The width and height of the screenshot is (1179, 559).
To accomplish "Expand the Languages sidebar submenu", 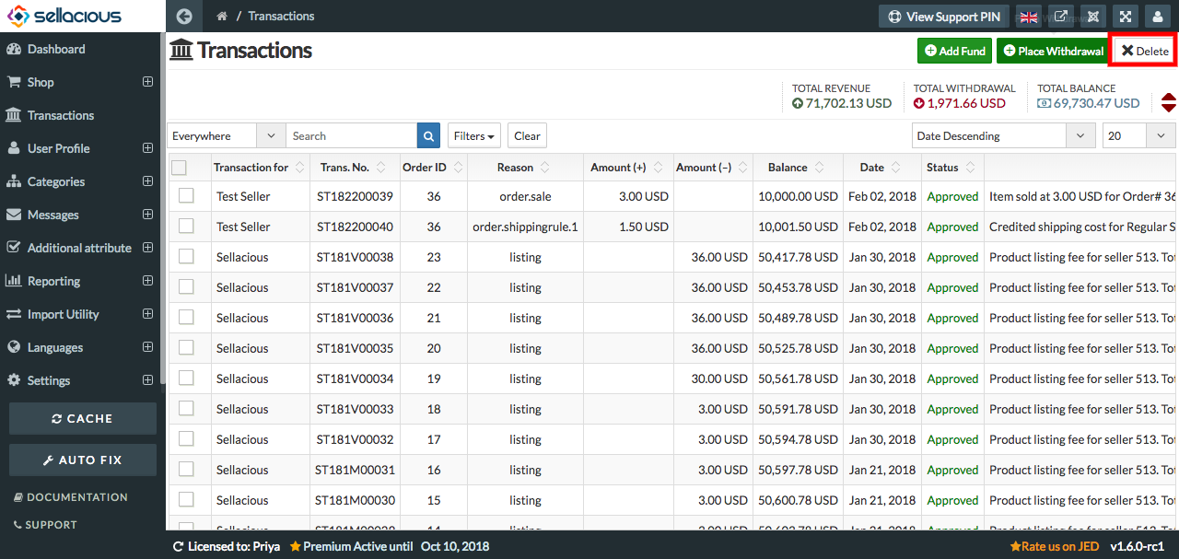I will coord(147,347).
